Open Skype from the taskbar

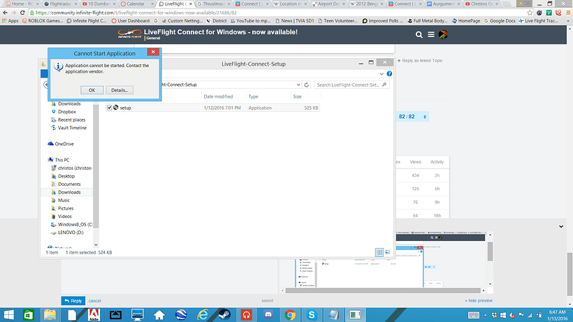point(312,315)
